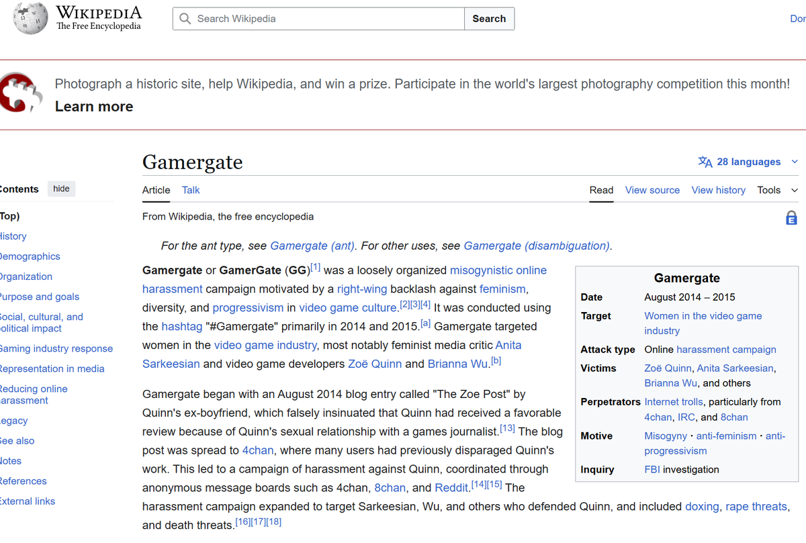Follow the doxing link

pyautogui.click(x=702, y=506)
